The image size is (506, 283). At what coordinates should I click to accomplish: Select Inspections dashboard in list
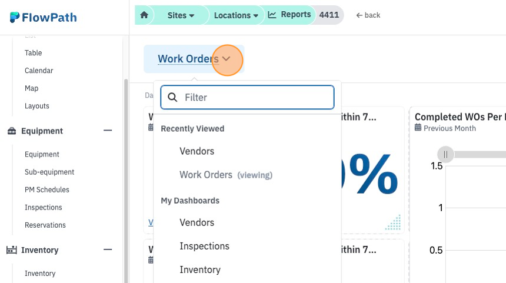(x=204, y=246)
